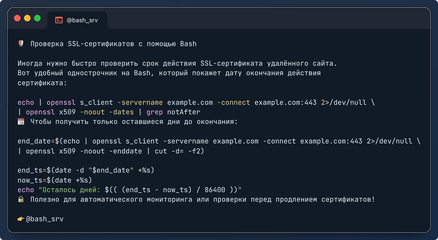Open the @bash_srv link at the bottom
The height and width of the screenshot is (240, 438).
tap(45, 219)
